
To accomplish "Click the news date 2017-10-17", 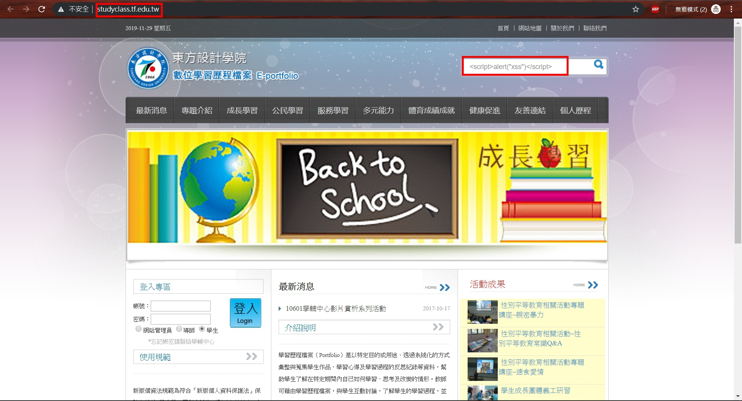I will pyautogui.click(x=436, y=309).
